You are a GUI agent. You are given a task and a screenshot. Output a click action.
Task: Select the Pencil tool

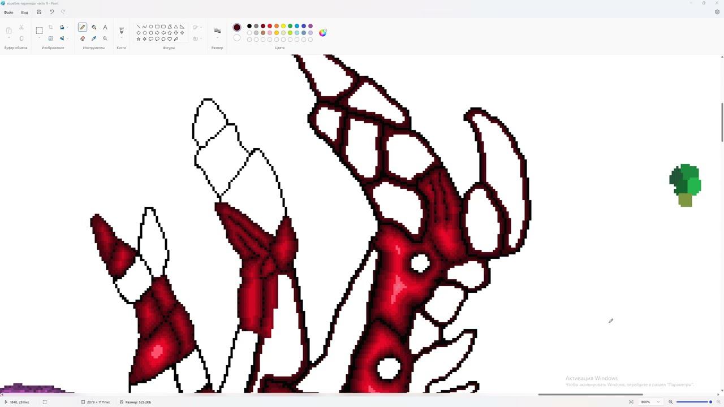tap(83, 27)
